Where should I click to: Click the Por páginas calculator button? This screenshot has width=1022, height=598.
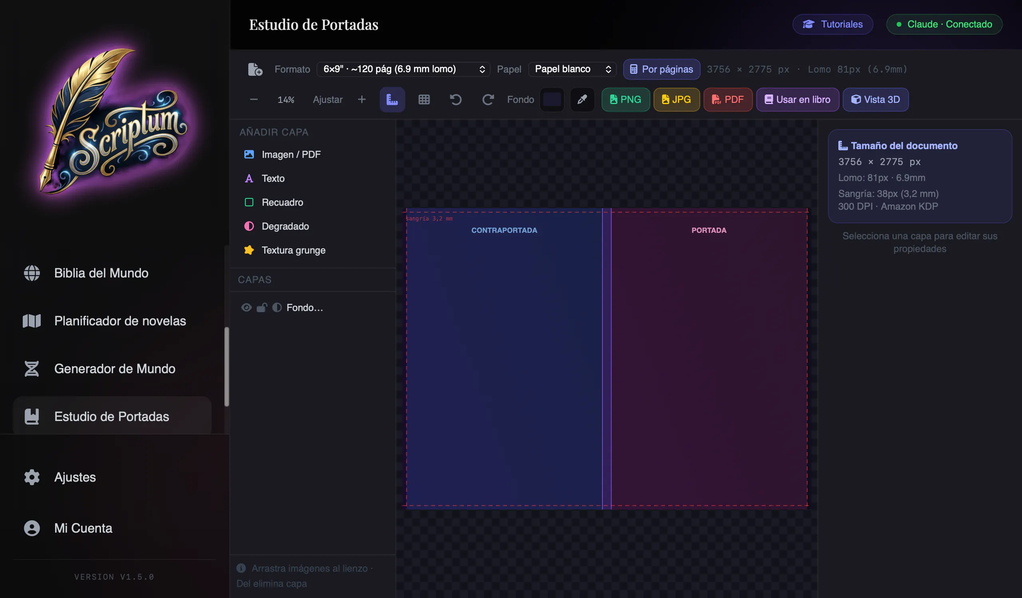coord(662,69)
